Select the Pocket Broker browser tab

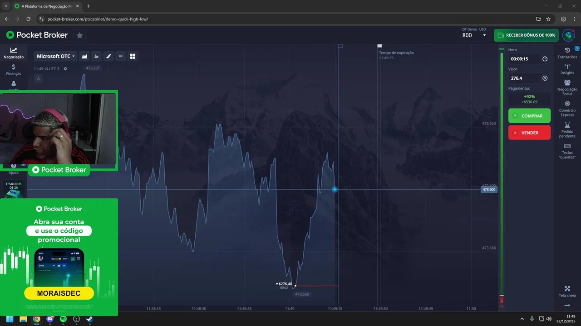[x=46, y=6]
